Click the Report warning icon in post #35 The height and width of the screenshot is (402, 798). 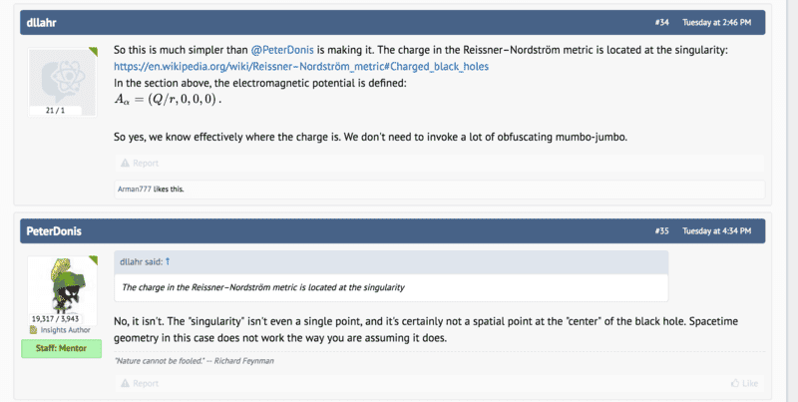[125, 383]
